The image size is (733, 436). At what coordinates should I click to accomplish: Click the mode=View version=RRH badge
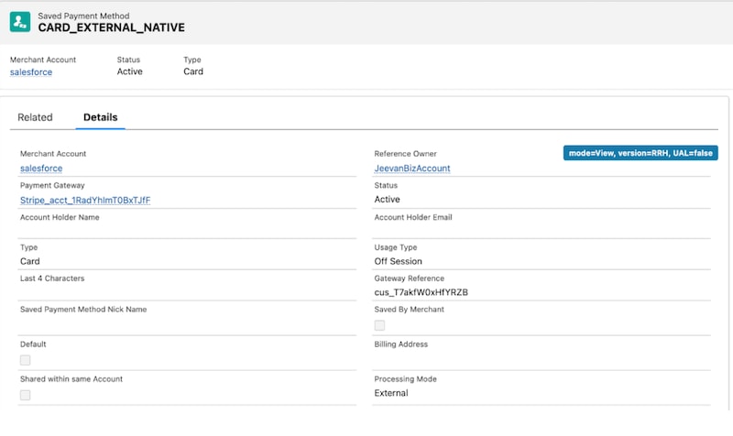640,153
